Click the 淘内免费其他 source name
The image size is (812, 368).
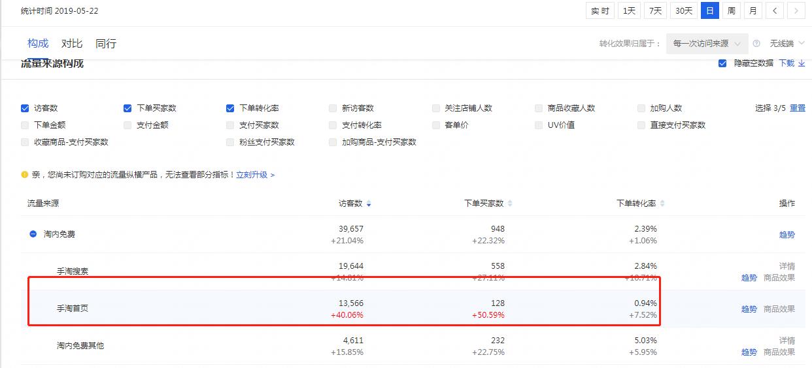[x=80, y=346]
